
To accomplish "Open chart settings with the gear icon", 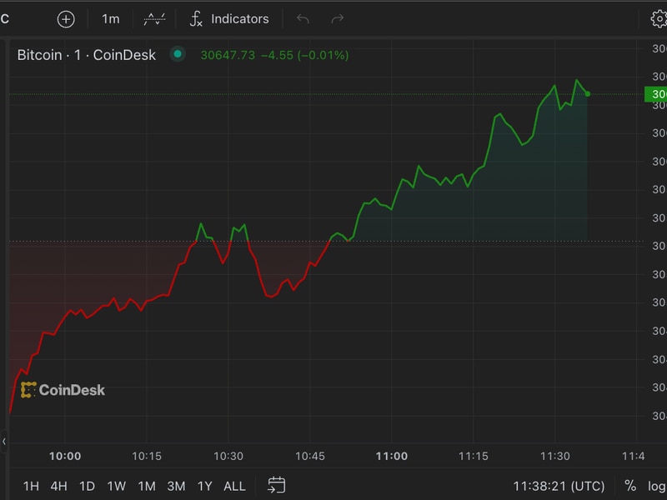I will pyautogui.click(x=659, y=19).
